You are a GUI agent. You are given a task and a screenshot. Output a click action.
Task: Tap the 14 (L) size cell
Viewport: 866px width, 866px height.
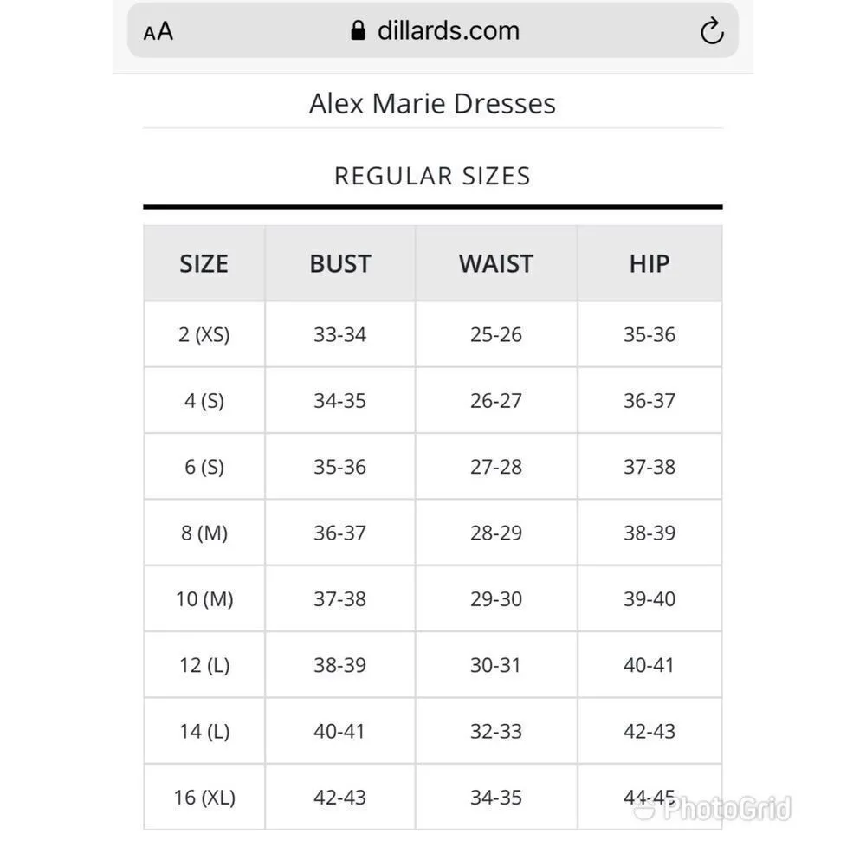pyautogui.click(x=204, y=732)
